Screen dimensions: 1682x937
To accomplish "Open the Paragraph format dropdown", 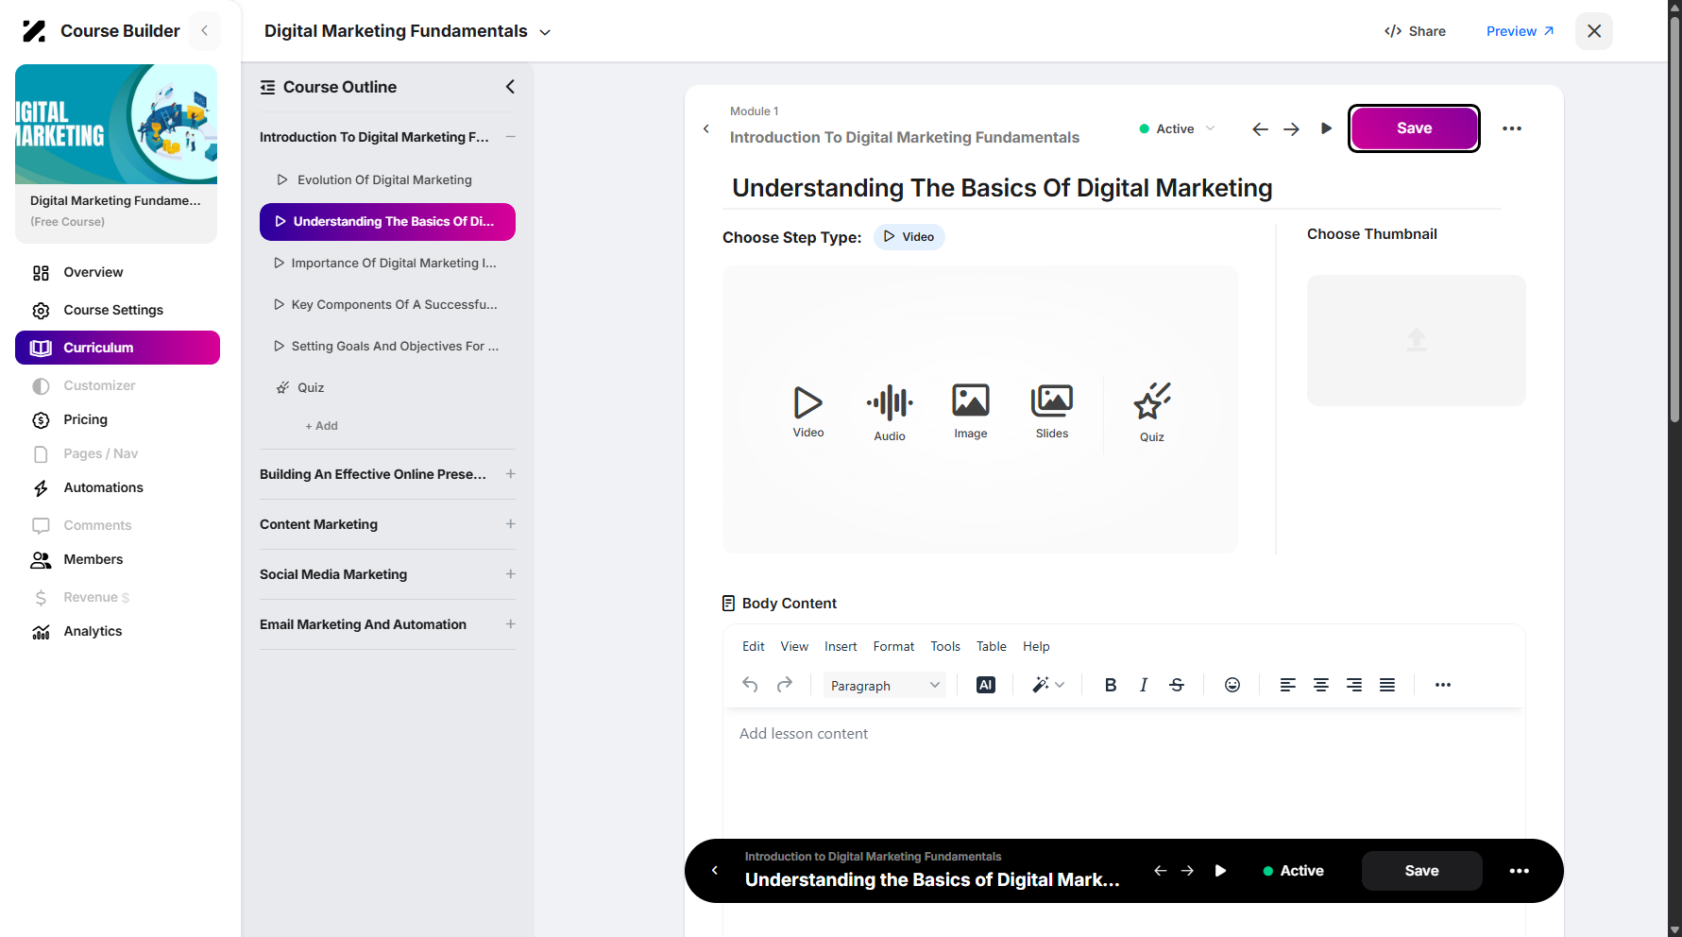I will [x=884, y=686].
